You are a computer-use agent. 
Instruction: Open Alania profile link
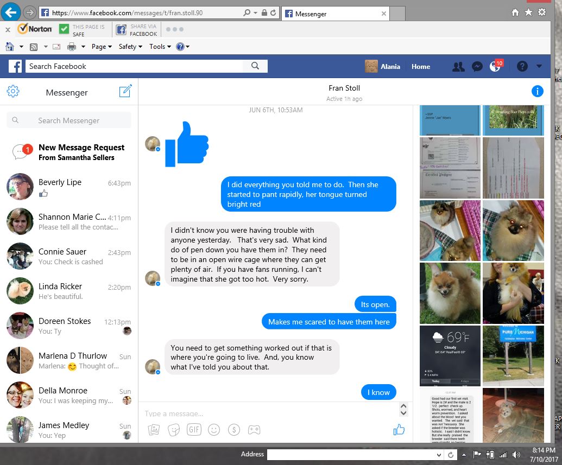click(x=382, y=66)
